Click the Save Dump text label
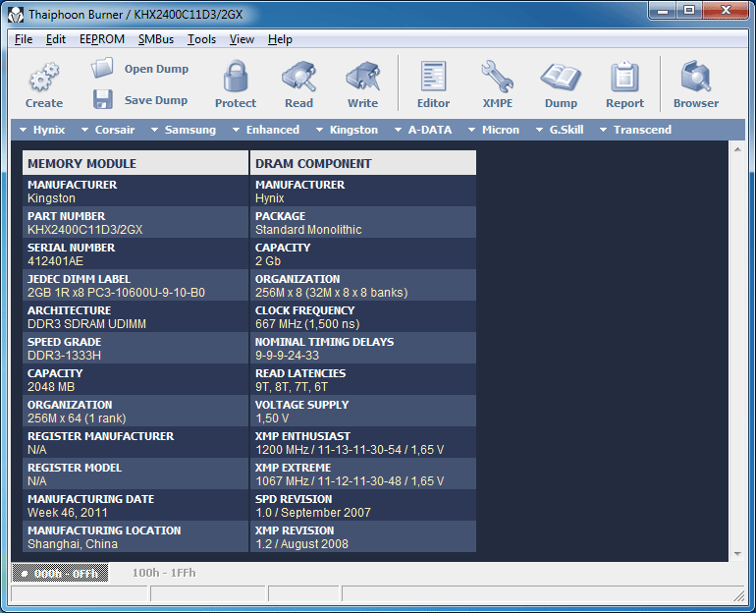Viewport: 756px width, 613px height. tap(156, 100)
